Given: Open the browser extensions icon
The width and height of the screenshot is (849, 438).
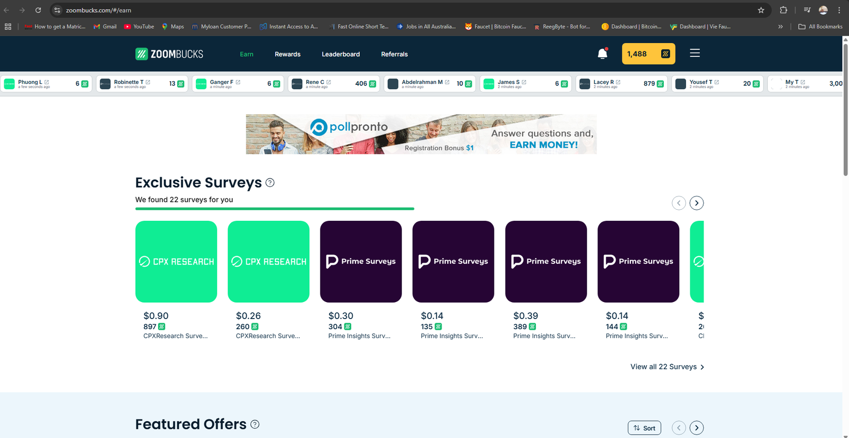Looking at the screenshot, I should [x=783, y=10].
